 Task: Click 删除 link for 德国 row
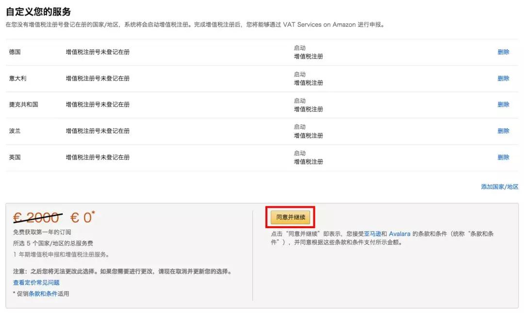tap(503, 52)
